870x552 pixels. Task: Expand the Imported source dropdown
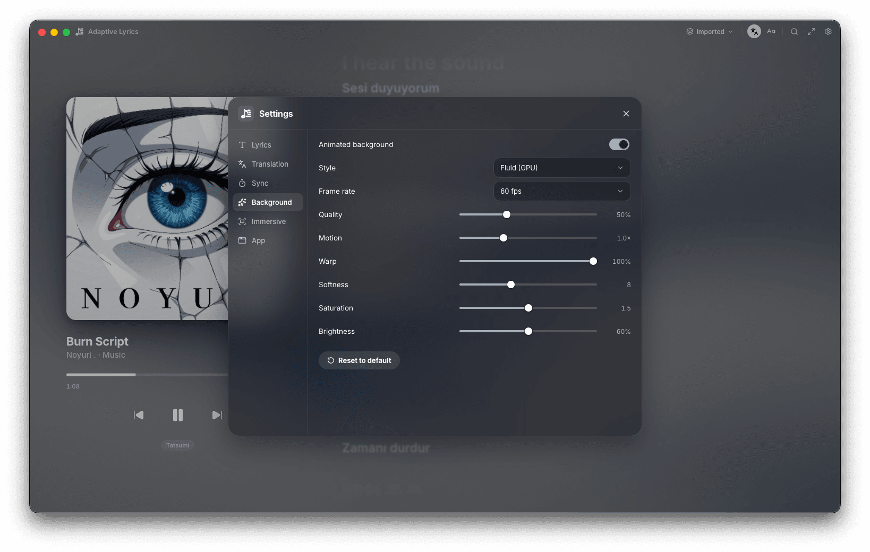(x=710, y=32)
